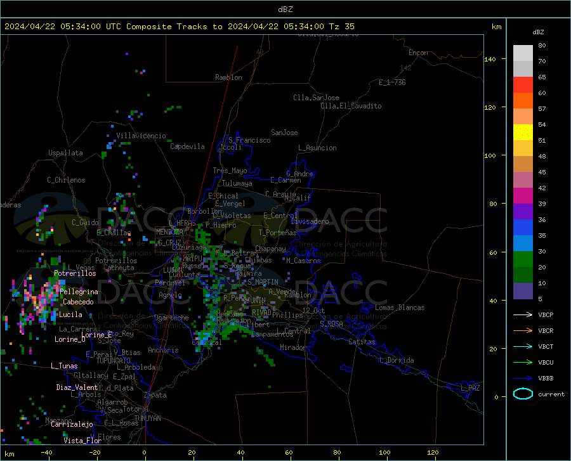Click the cyan VBCT arrow legend icon
This screenshot has width=571, height=461.
(x=523, y=346)
